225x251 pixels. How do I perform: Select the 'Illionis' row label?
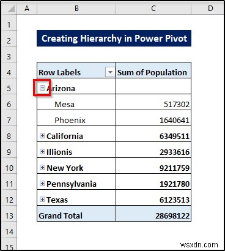(x=59, y=152)
